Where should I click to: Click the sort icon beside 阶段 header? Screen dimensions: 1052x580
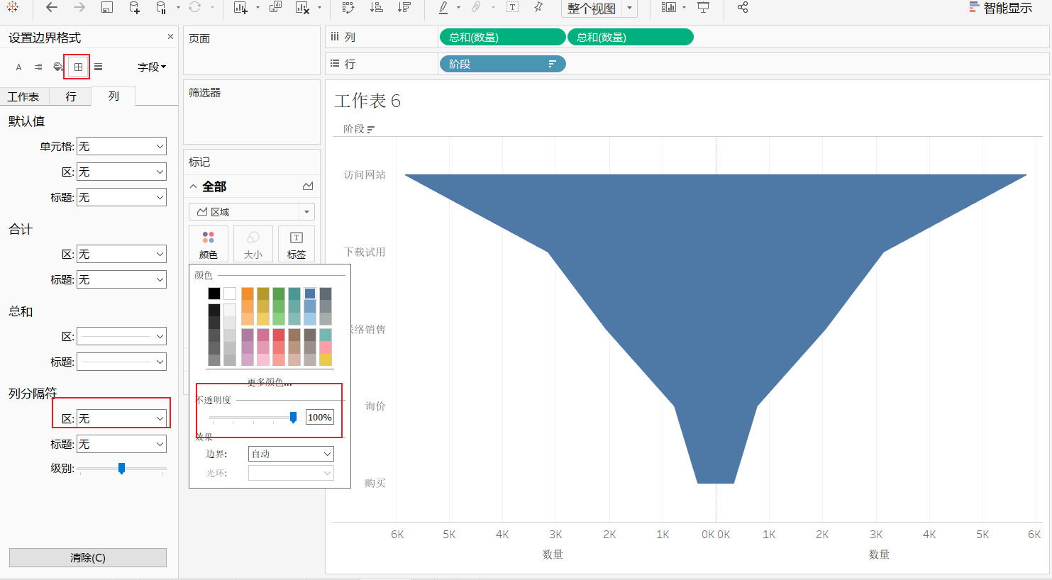click(x=371, y=129)
